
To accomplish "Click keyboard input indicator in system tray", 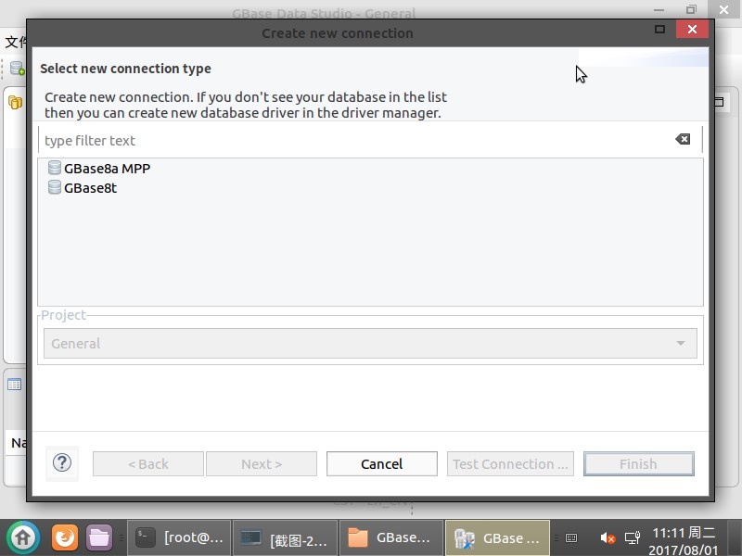I will 571,538.
